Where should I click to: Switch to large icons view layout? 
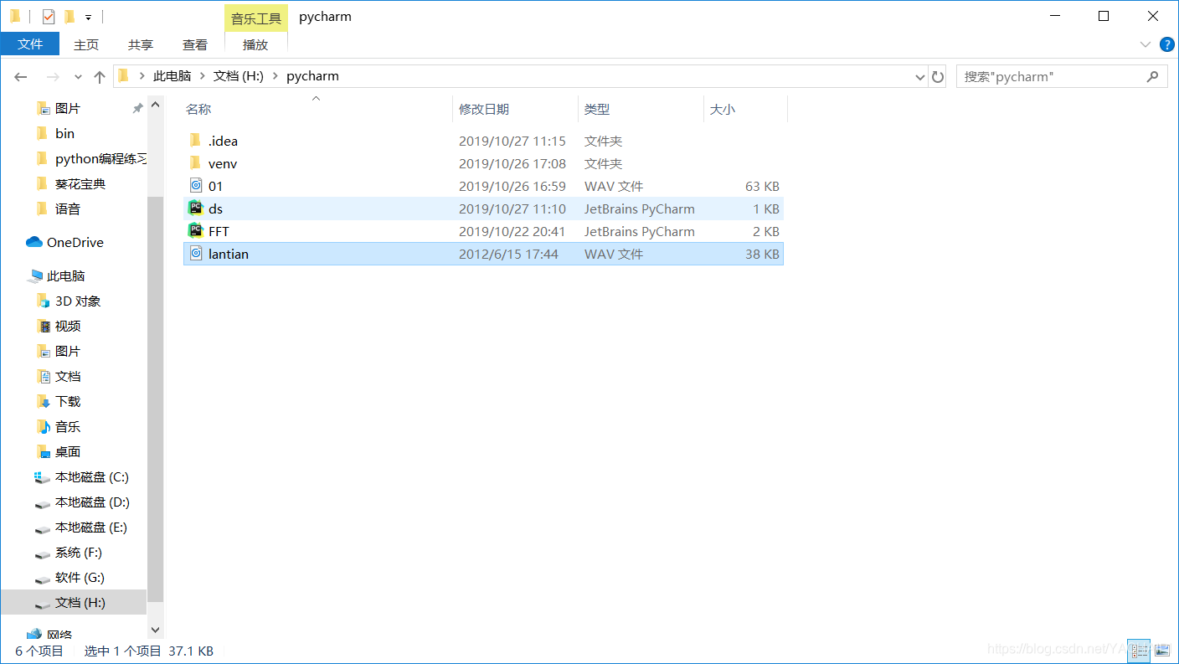tap(1161, 650)
